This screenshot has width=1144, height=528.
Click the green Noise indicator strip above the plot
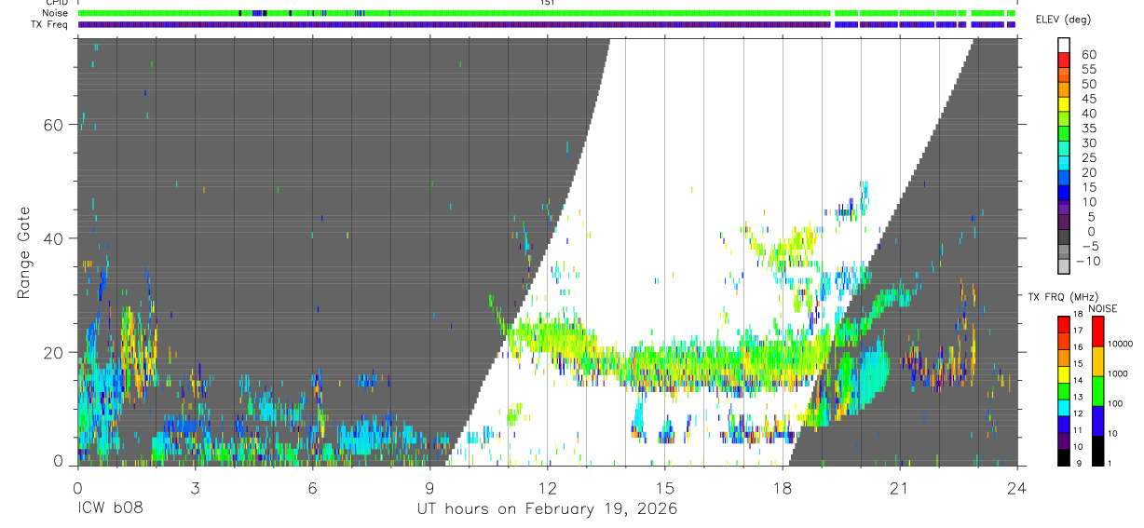[547, 13]
